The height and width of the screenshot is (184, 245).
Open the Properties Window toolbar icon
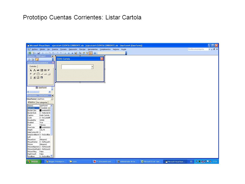pyautogui.click(x=84, y=53)
